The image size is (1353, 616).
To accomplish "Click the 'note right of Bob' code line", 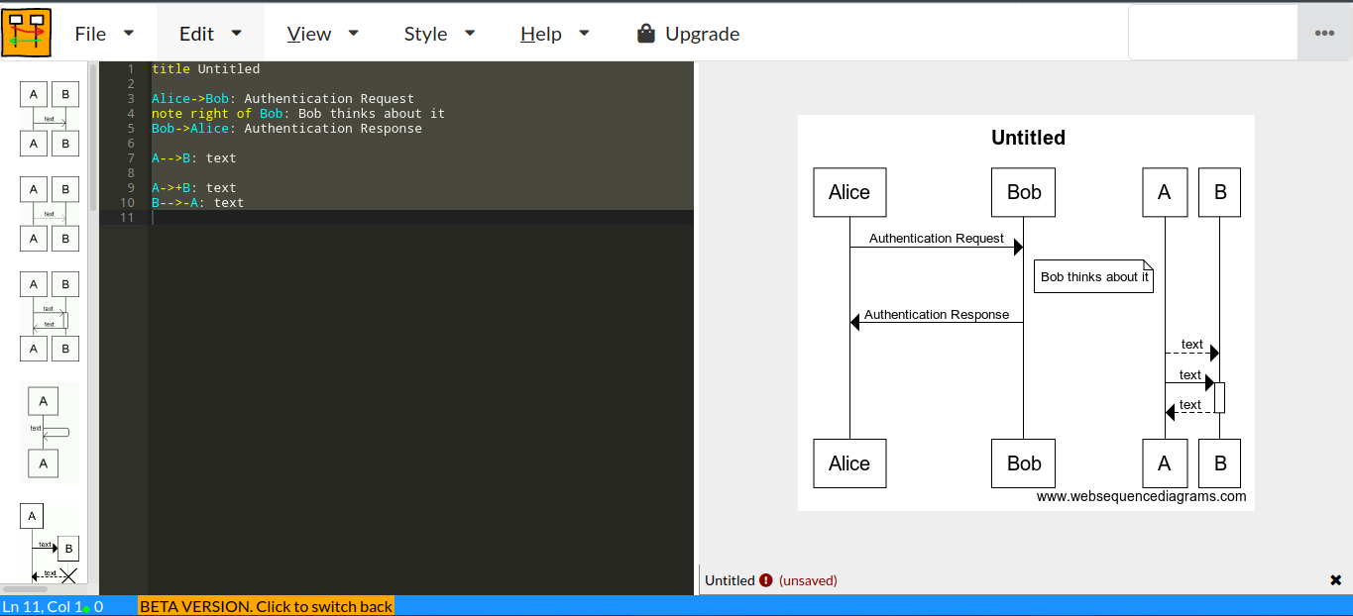I will 298,114.
